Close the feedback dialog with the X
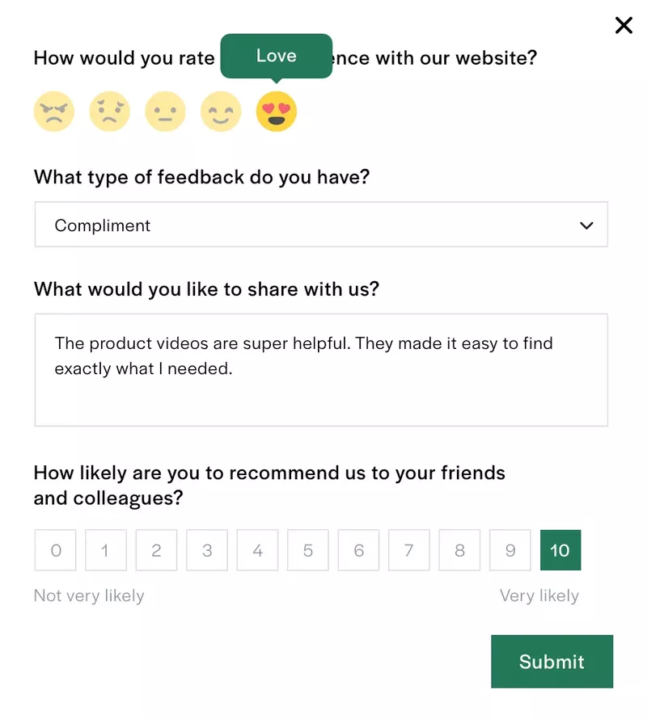Screen dimensions: 647x719 [x=624, y=25]
